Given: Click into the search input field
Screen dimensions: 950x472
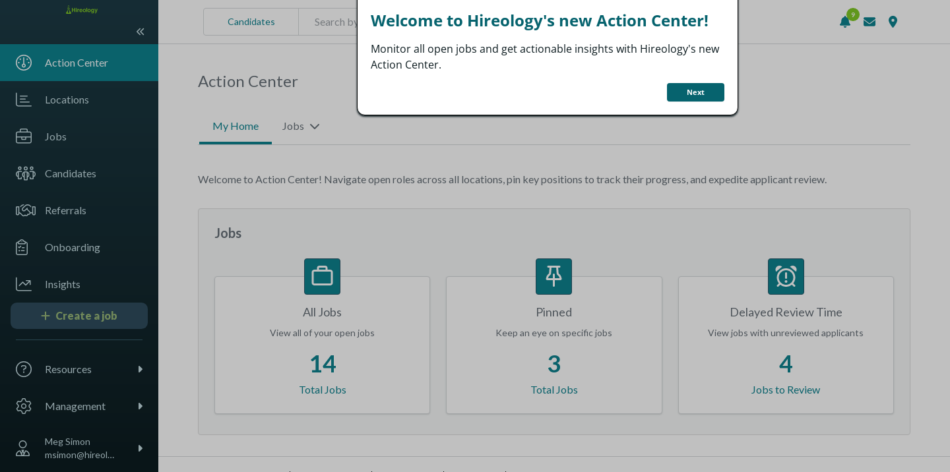Looking at the screenshot, I should click(x=335, y=22).
